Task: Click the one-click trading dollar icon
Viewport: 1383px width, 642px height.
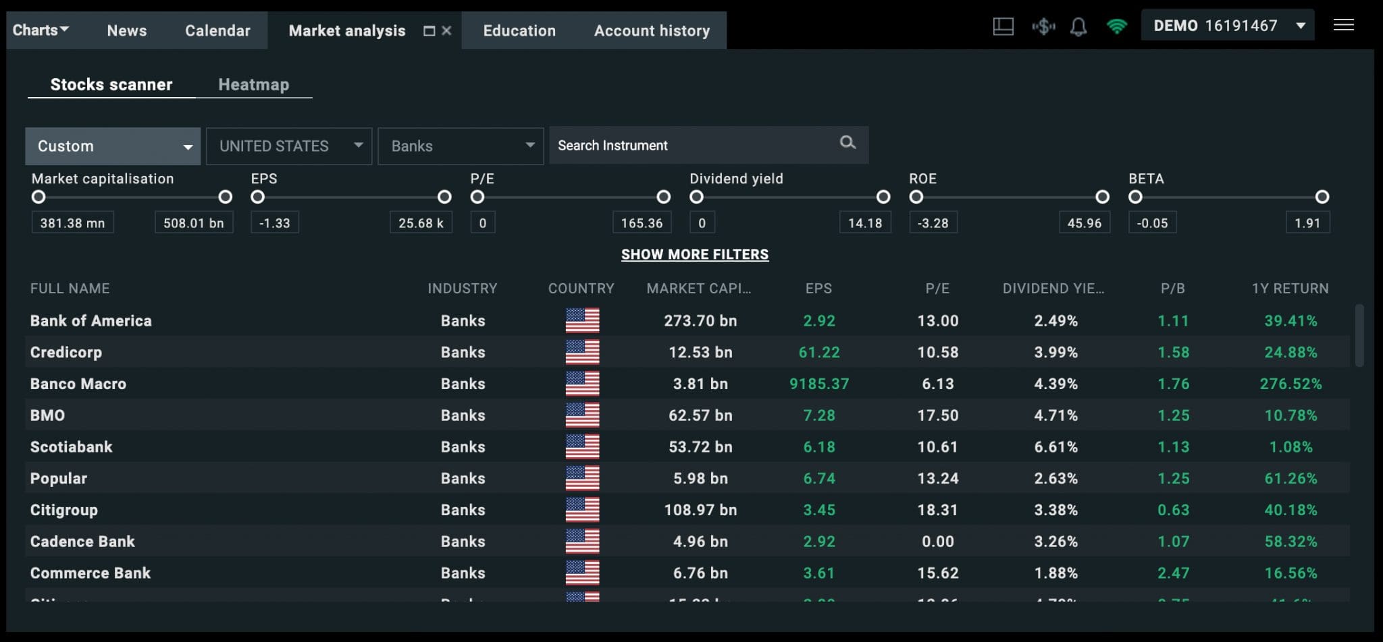Action: pyautogui.click(x=1043, y=26)
